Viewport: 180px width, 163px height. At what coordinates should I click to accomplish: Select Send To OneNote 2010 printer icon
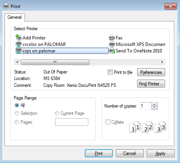(x=112, y=51)
